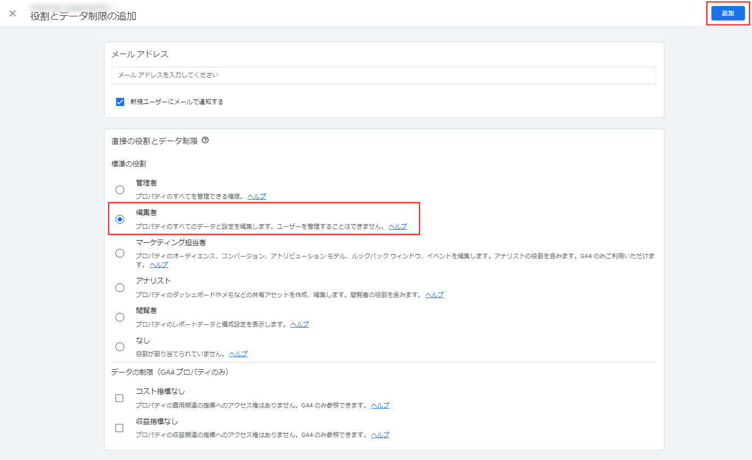Select the 閲覧者 radio button
752x460 pixels.
(120, 317)
